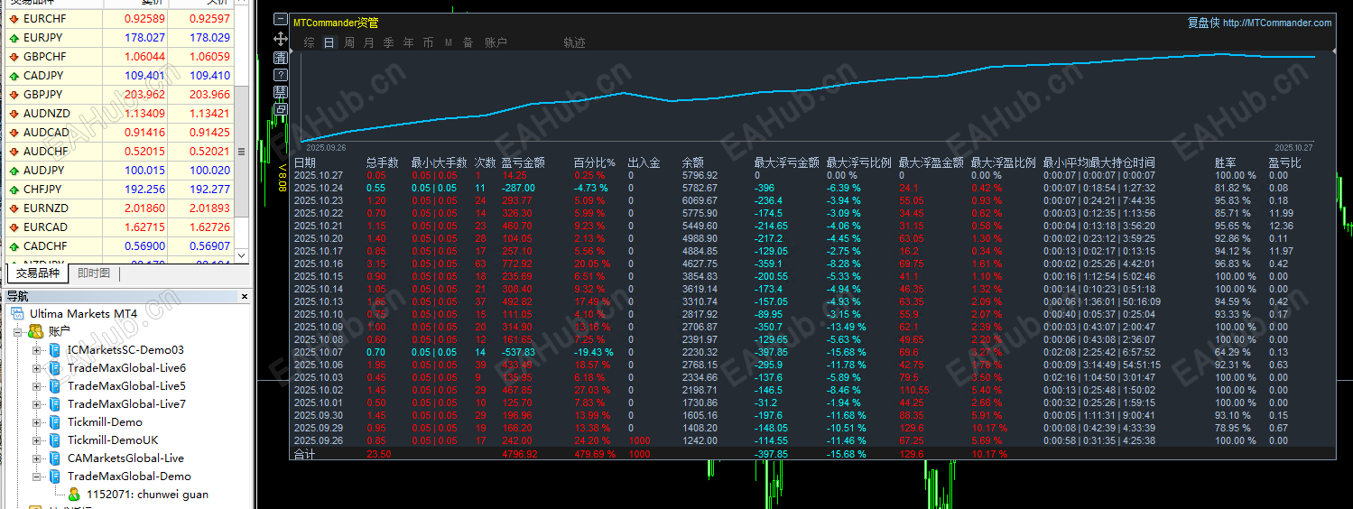The height and width of the screenshot is (509, 1353).
Task: Switch to the 季 quarterly tab
Action: coord(389,42)
